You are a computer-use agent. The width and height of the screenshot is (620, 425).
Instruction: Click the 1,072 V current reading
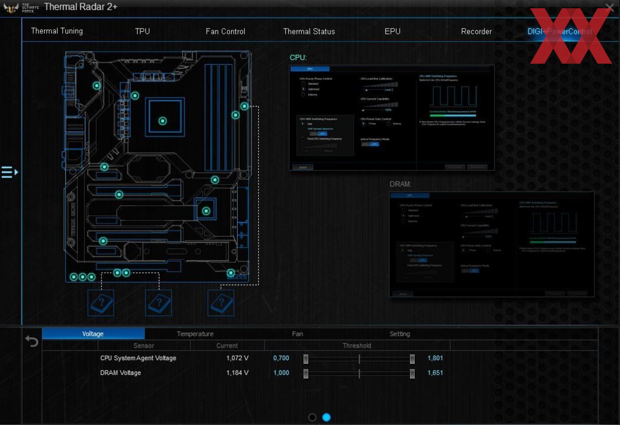(238, 358)
